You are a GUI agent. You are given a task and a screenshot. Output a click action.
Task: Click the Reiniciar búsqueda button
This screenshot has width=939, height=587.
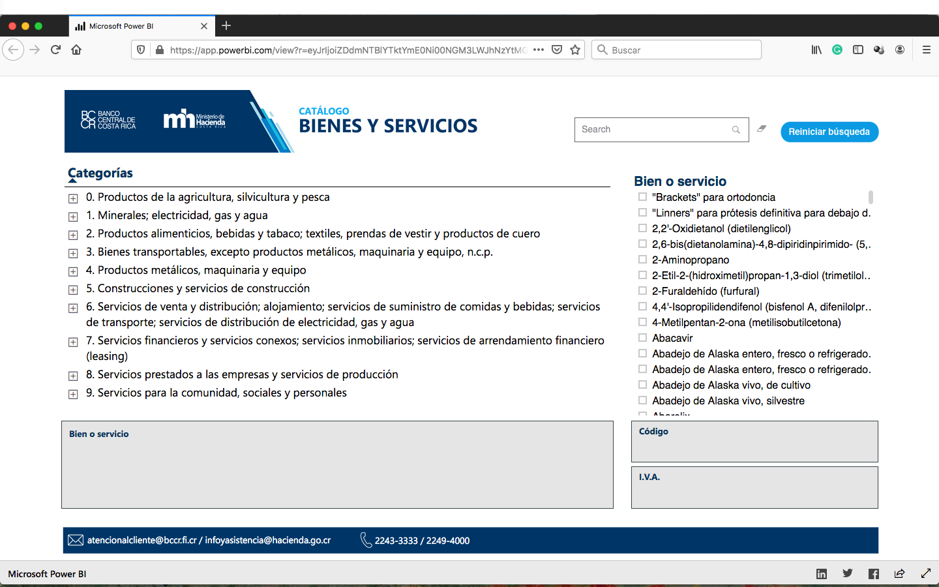(x=829, y=132)
